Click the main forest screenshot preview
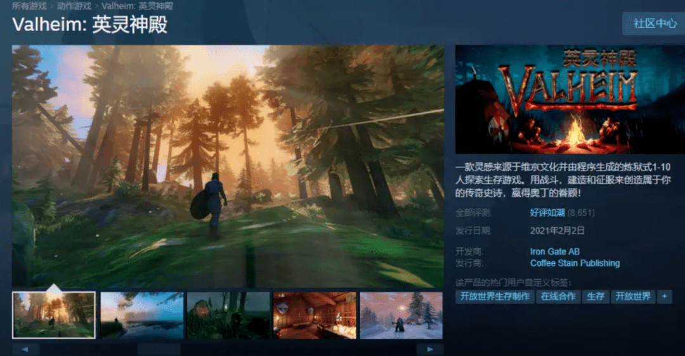The height and width of the screenshot is (356, 685). (228, 166)
